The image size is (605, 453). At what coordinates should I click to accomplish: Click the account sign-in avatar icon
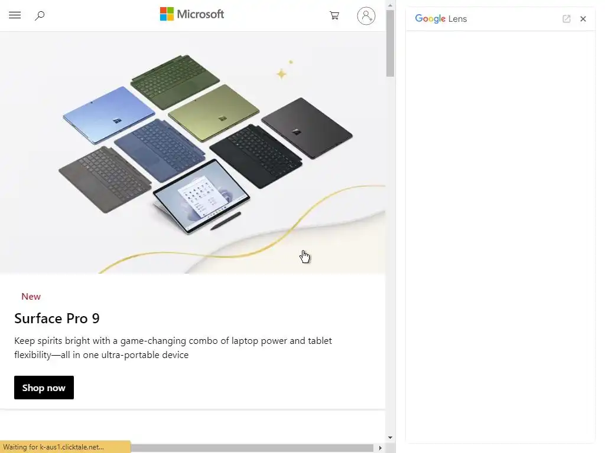coord(366,16)
